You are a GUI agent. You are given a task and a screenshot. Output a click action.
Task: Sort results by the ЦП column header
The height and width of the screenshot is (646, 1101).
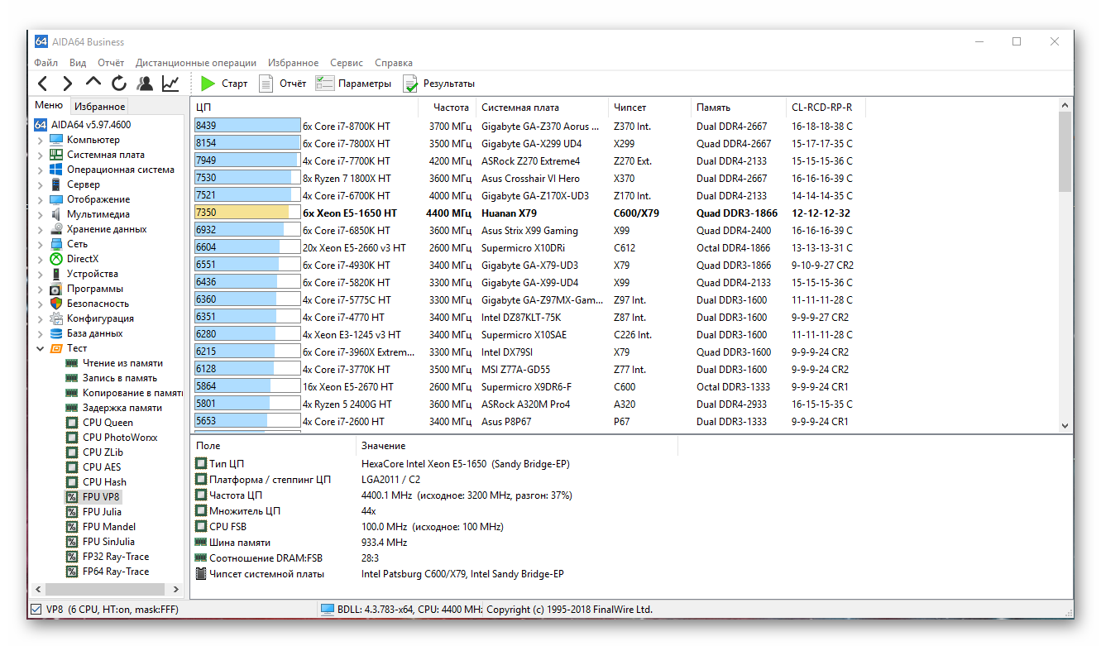pyautogui.click(x=303, y=108)
